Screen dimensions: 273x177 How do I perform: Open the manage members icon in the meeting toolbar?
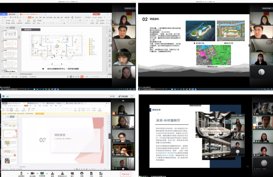[62, 173]
